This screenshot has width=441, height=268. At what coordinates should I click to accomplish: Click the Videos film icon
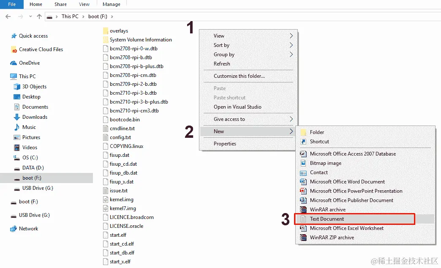17,148
